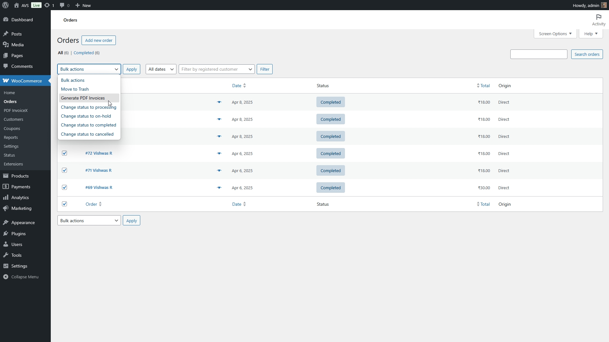Click the Add new order button
Image resolution: width=609 pixels, height=342 pixels.
pyautogui.click(x=99, y=40)
